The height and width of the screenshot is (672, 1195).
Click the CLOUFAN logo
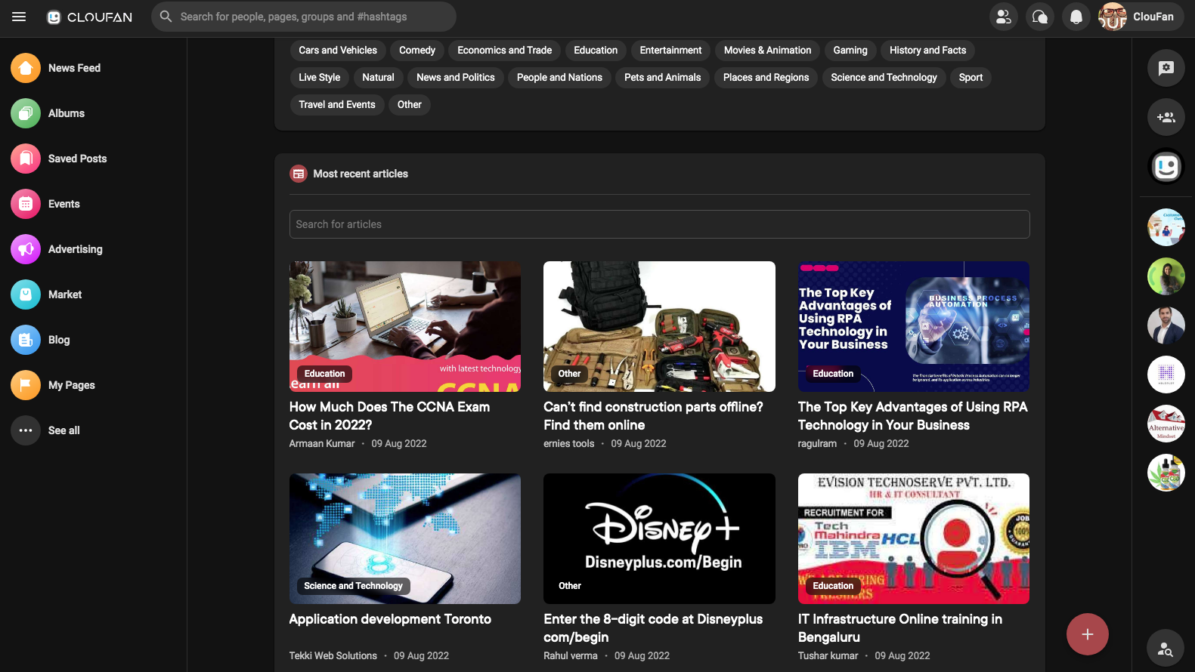click(x=89, y=17)
